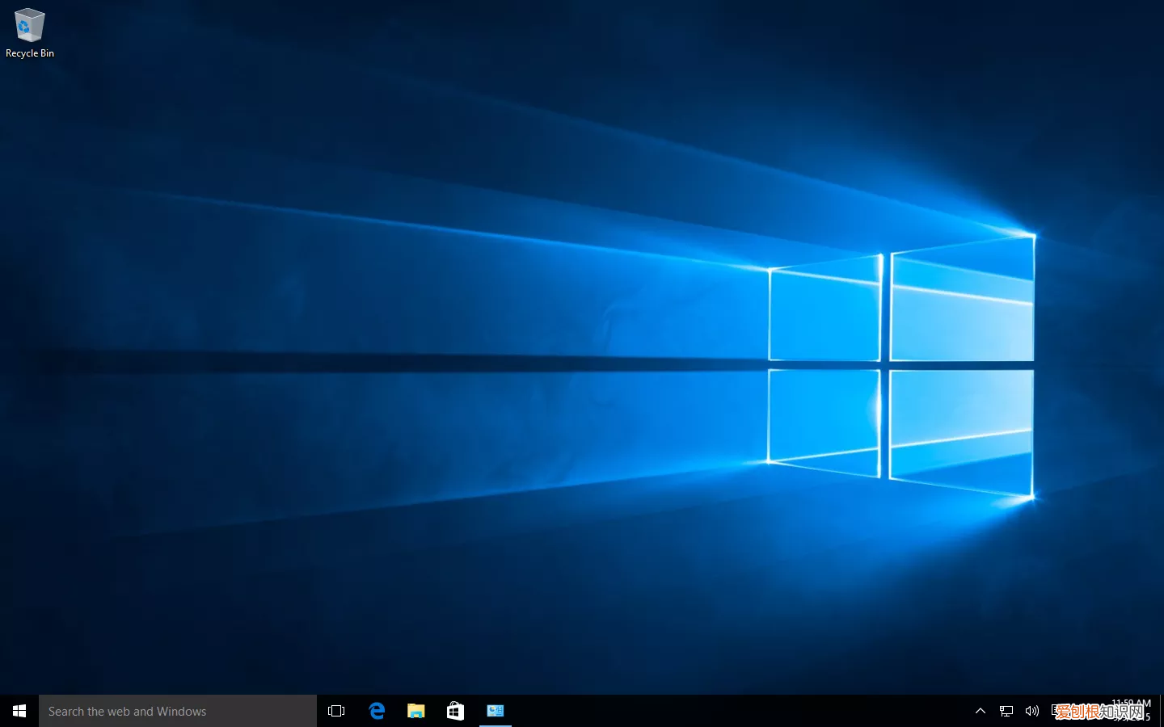The width and height of the screenshot is (1164, 727).
Task: Click the volume speaker tray icon
Action: [1031, 711]
